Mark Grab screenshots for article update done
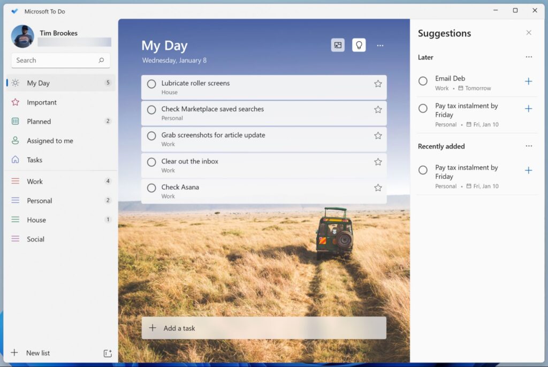The image size is (548, 367). (151, 136)
